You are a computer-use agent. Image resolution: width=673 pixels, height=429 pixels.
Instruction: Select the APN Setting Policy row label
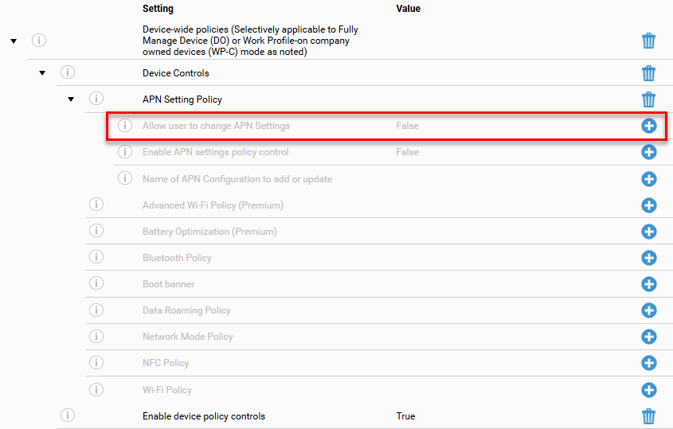(182, 99)
